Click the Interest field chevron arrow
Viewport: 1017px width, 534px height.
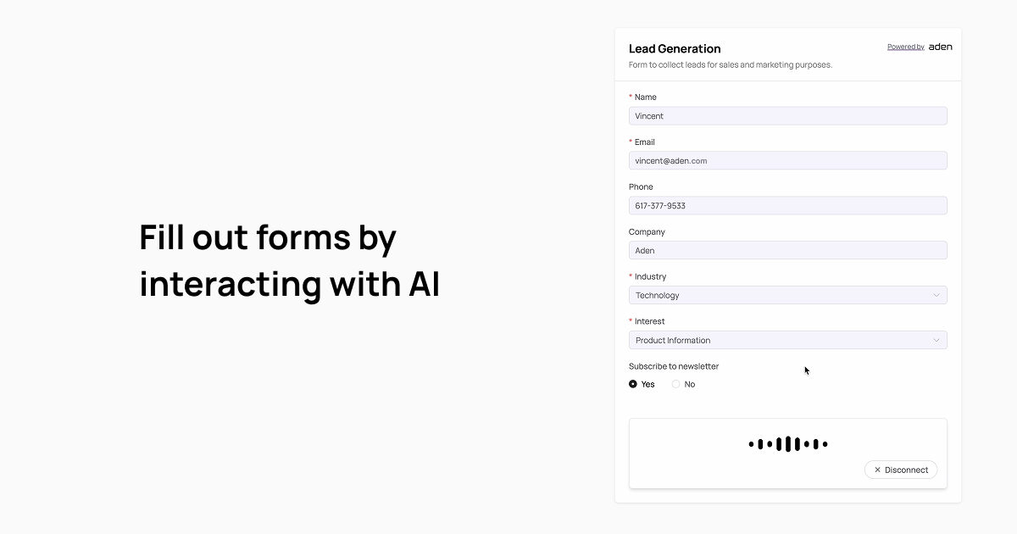(x=936, y=340)
